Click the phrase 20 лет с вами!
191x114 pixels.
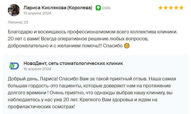point(24,39)
